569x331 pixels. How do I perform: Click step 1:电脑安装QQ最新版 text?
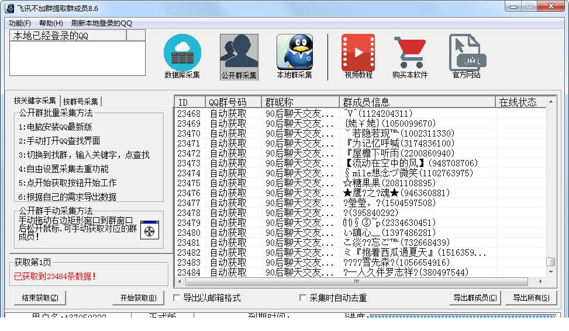pos(55,127)
